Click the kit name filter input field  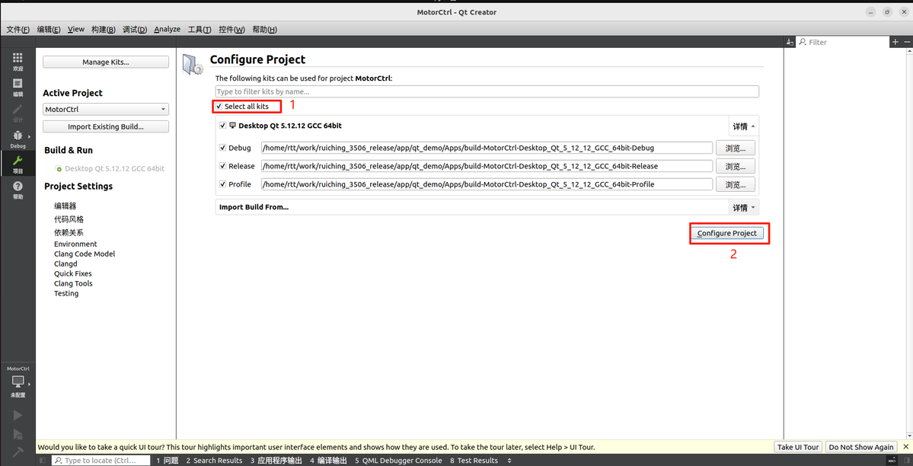[487, 91]
